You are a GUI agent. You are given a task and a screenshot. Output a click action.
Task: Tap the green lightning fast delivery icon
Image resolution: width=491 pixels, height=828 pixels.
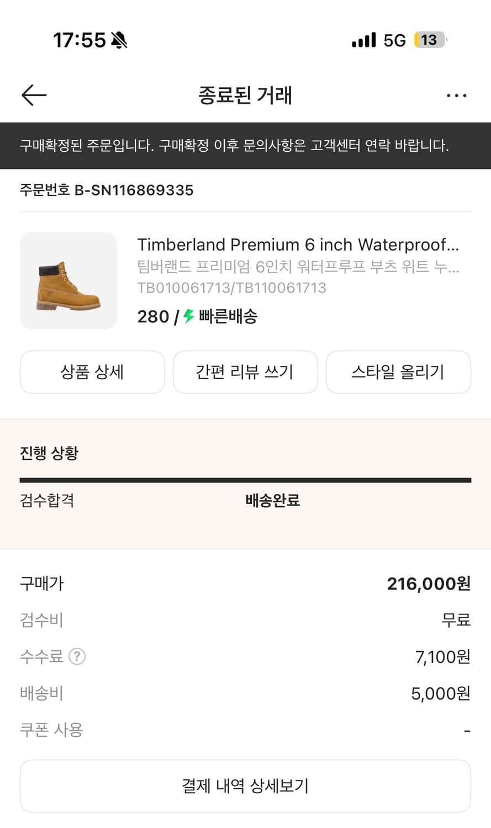tap(189, 316)
